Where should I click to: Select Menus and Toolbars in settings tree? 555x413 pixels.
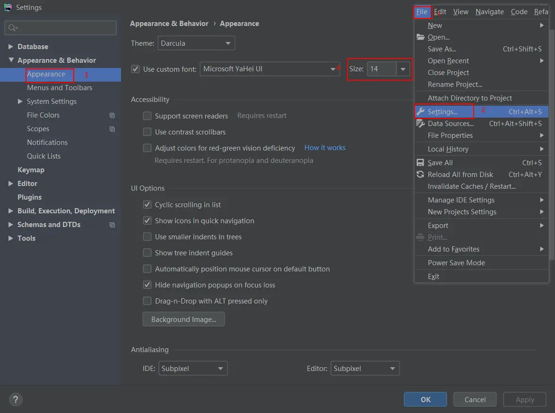[60, 88]
